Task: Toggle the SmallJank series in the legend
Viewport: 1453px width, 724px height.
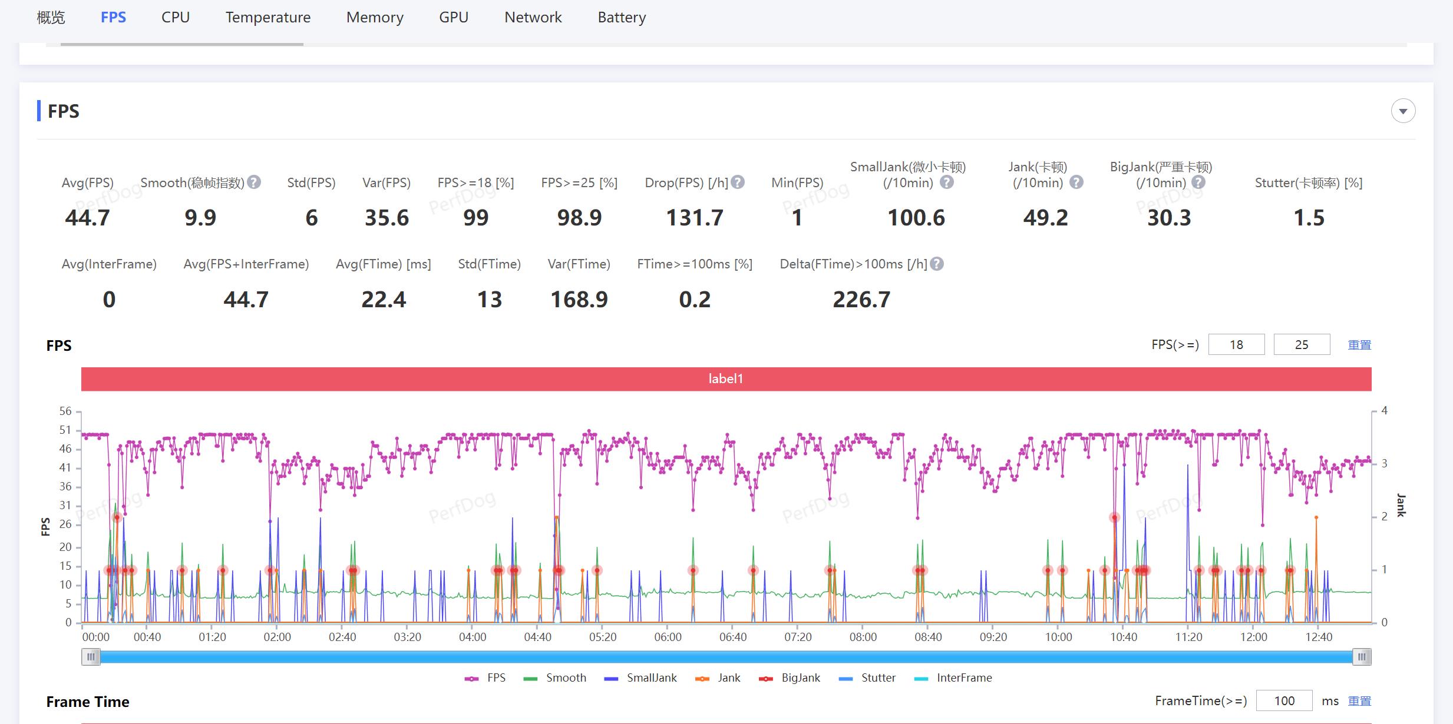Action: click(640, 678)
